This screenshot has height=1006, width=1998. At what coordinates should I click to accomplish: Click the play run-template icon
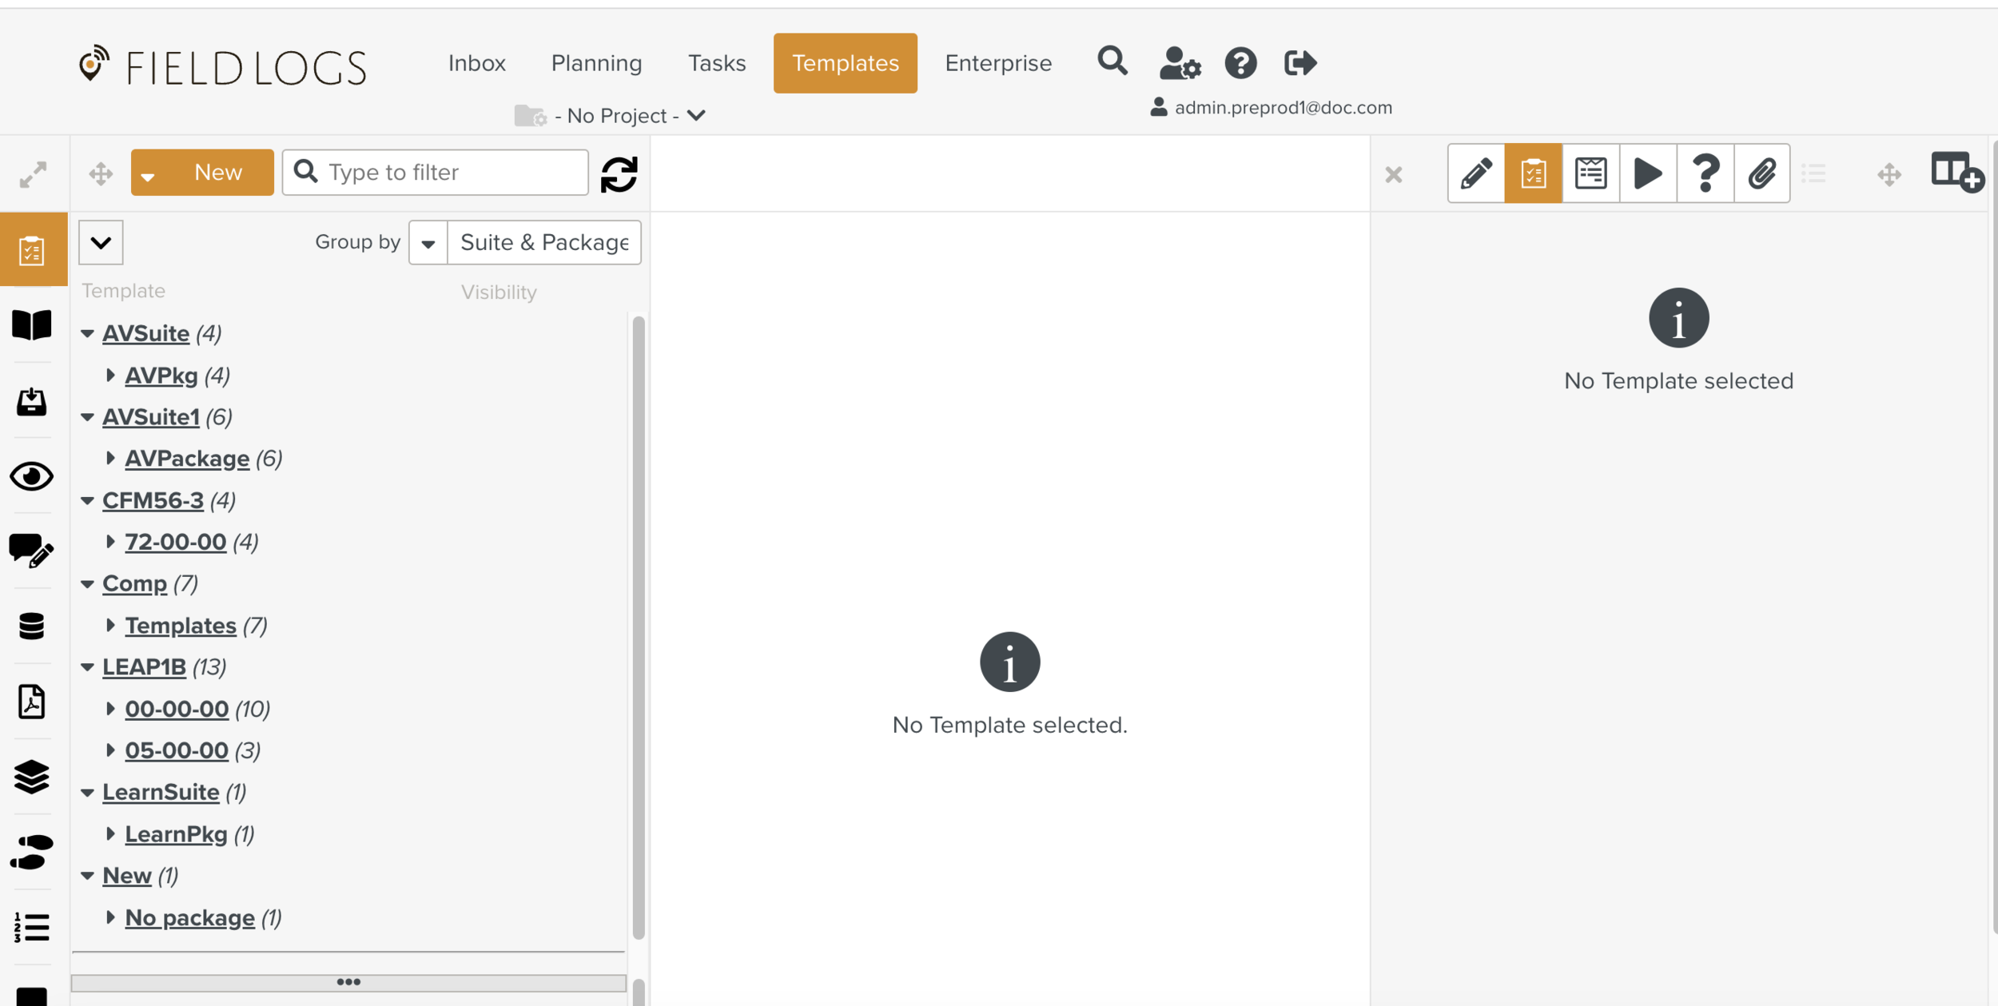pos(1647,173)
